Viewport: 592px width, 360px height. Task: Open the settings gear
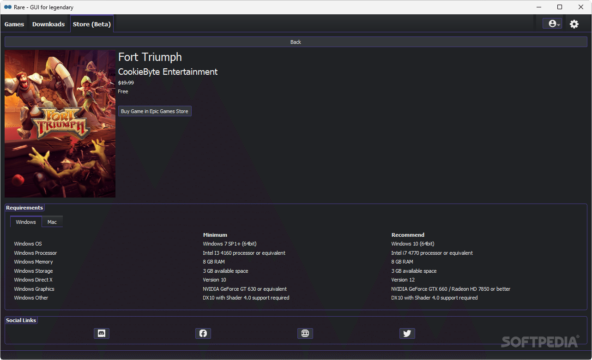point(574,24)
